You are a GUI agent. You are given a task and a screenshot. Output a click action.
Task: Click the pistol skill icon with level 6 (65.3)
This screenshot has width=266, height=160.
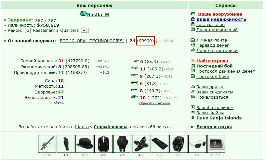coord(136,61)
